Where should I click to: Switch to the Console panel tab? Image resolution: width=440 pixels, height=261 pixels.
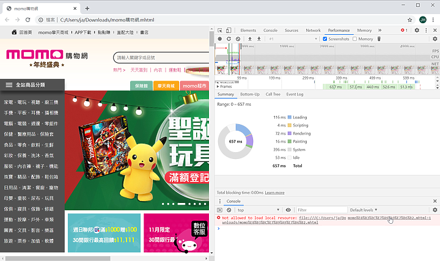(x=270, y=31)
